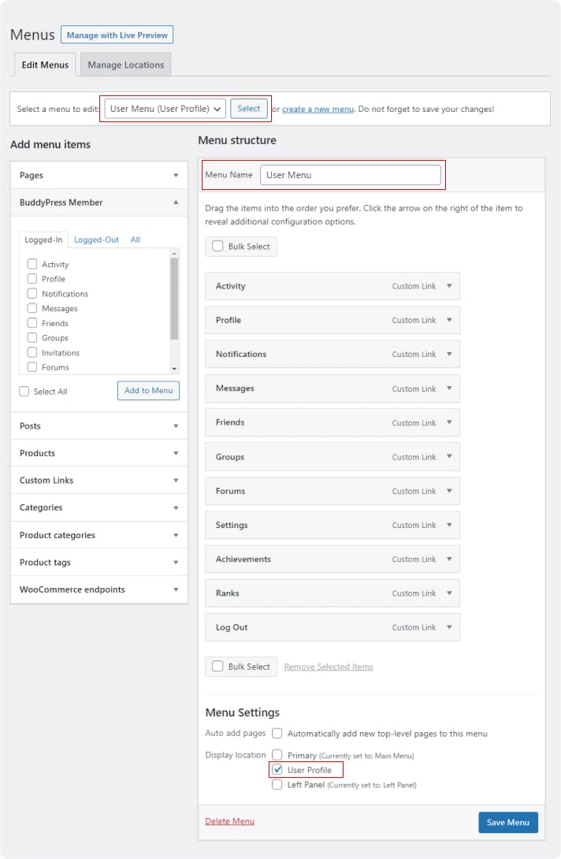
Task: Expand the WooCommerce endpoints section
Action: coord(176,589)
